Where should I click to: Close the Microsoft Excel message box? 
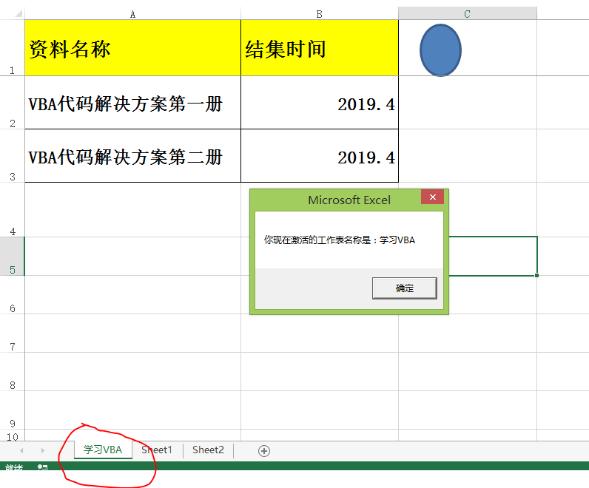[432, 197]
